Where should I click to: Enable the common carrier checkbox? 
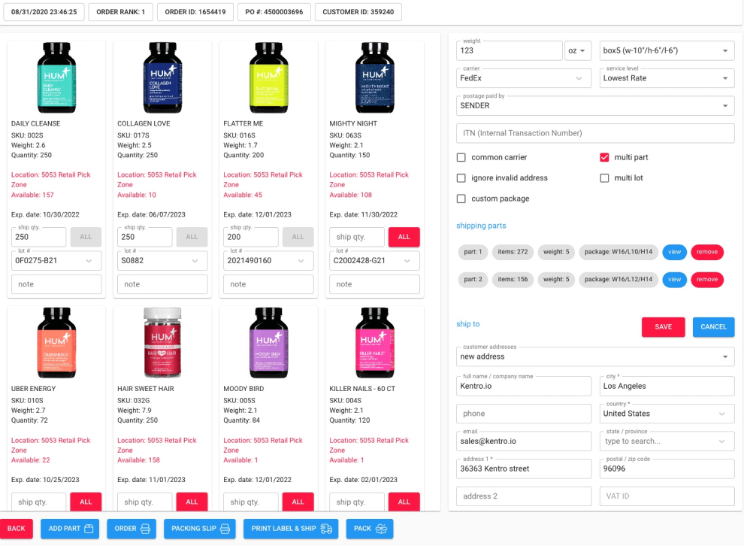[x=461, y=157]
